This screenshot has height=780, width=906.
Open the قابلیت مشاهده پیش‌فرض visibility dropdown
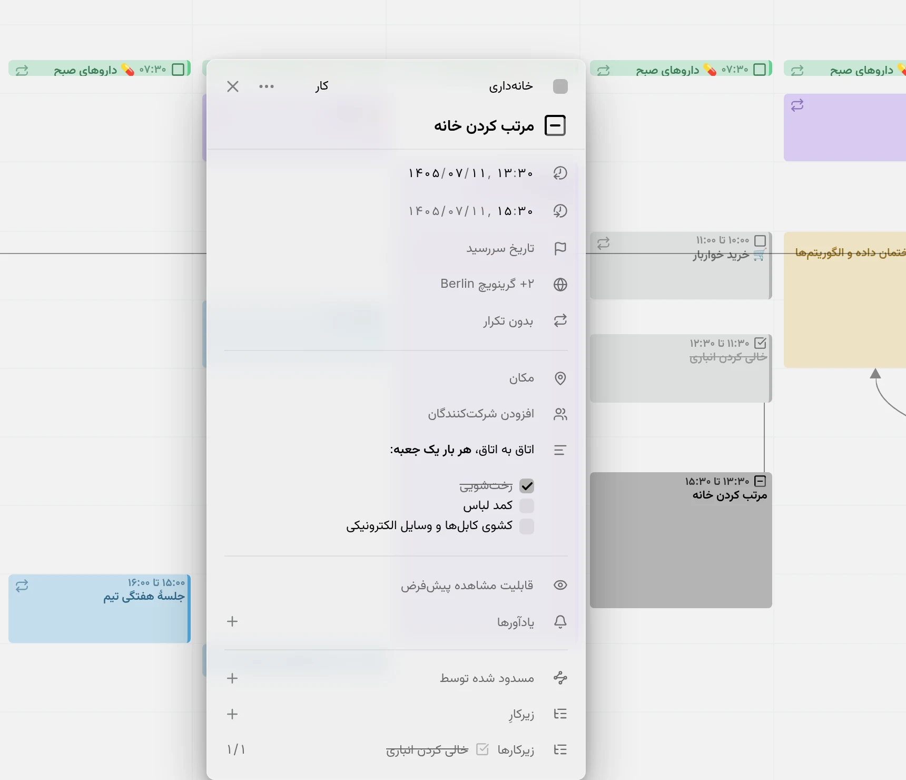coord(467,586)
